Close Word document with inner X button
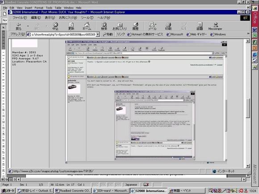This screenshot has height=194, width=259. pyautogui.click(x=248, y=8)
